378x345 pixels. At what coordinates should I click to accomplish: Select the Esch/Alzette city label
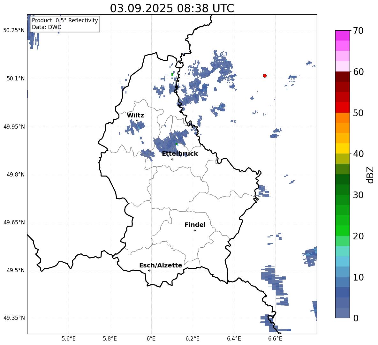(x=161, y=265)
